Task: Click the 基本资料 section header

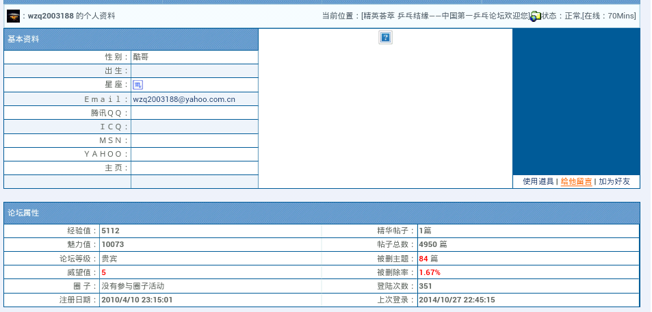Action: (x=131, y=39)
